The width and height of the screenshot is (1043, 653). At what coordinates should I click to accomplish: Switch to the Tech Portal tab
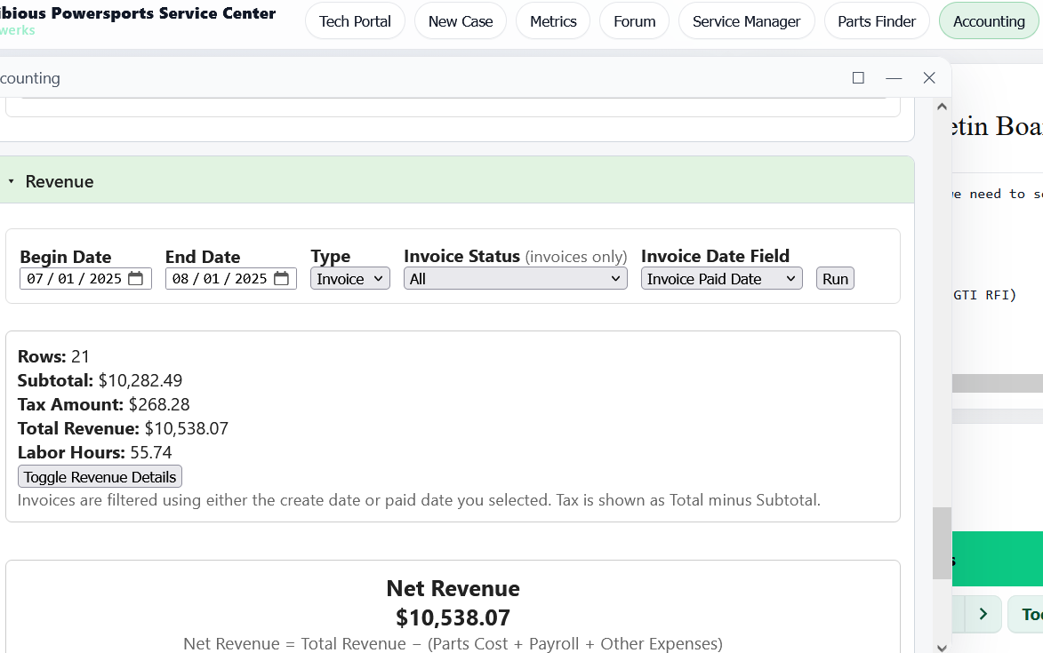(355, 20)
